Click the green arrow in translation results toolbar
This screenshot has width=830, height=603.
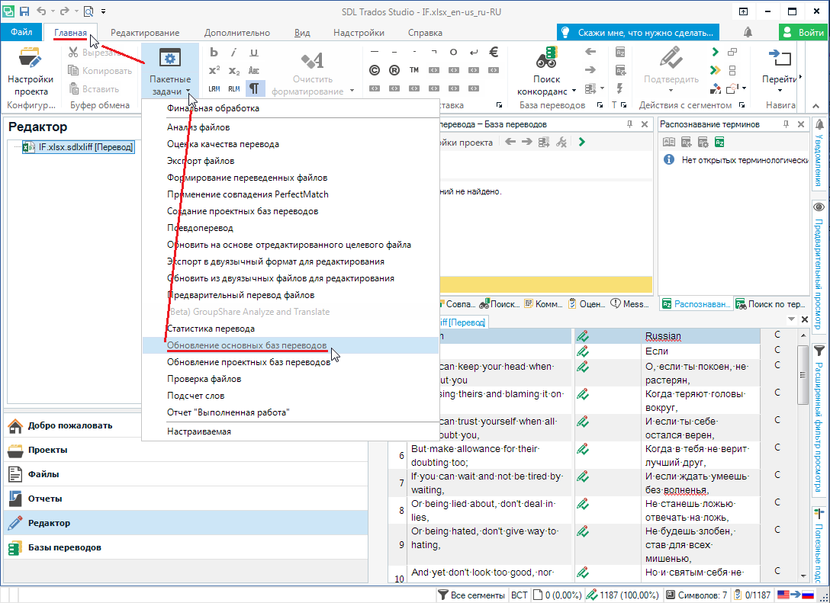click(582, 142)
